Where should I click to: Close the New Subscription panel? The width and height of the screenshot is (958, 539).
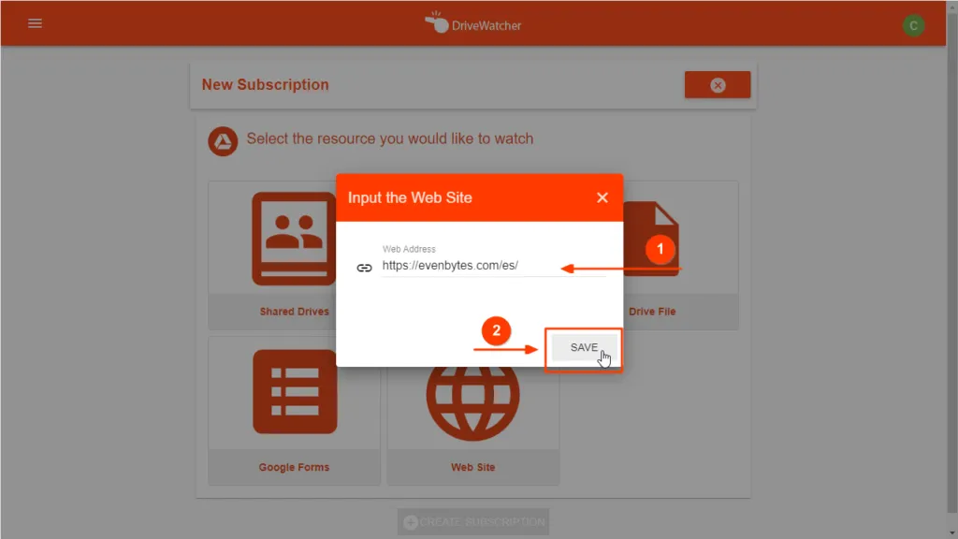click(x=718, y=85)
